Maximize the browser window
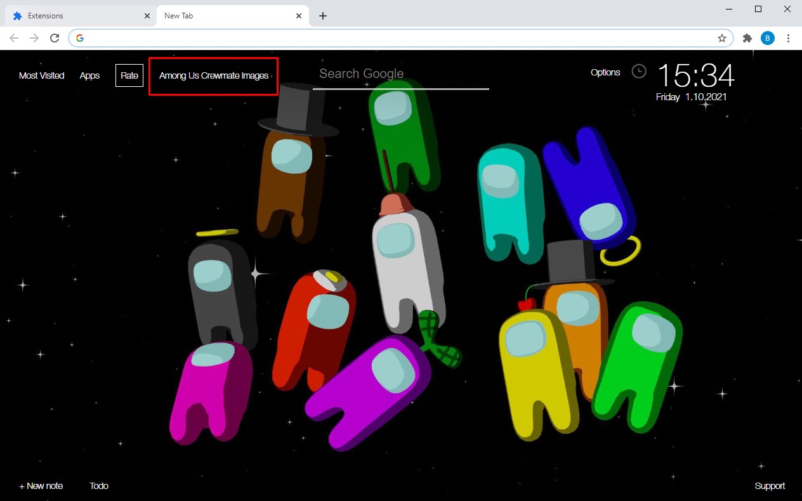This screenshot has height=501, width=802. coord(758,9)
